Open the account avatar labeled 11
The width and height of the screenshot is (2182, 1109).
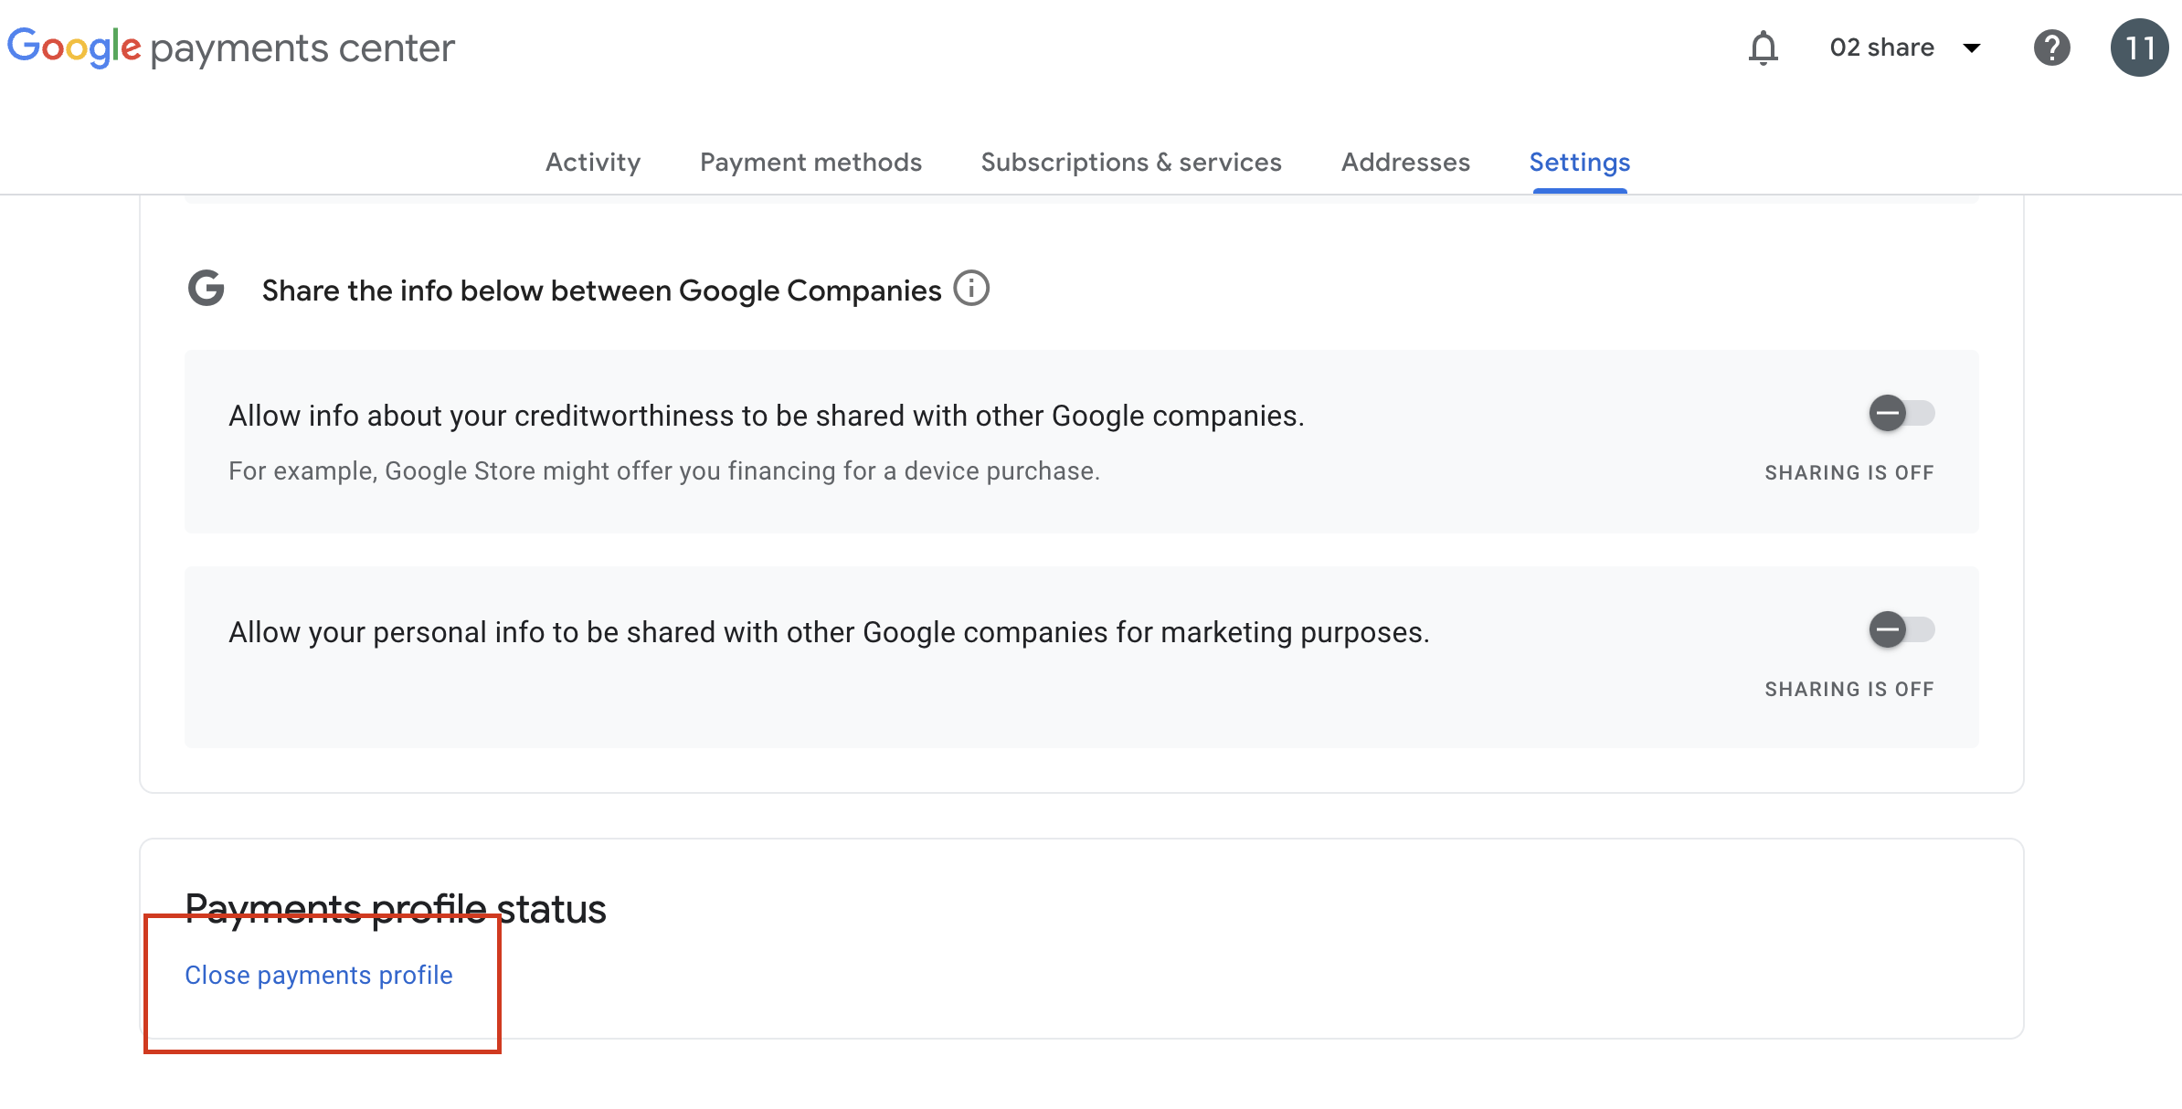click(2139, 48)
